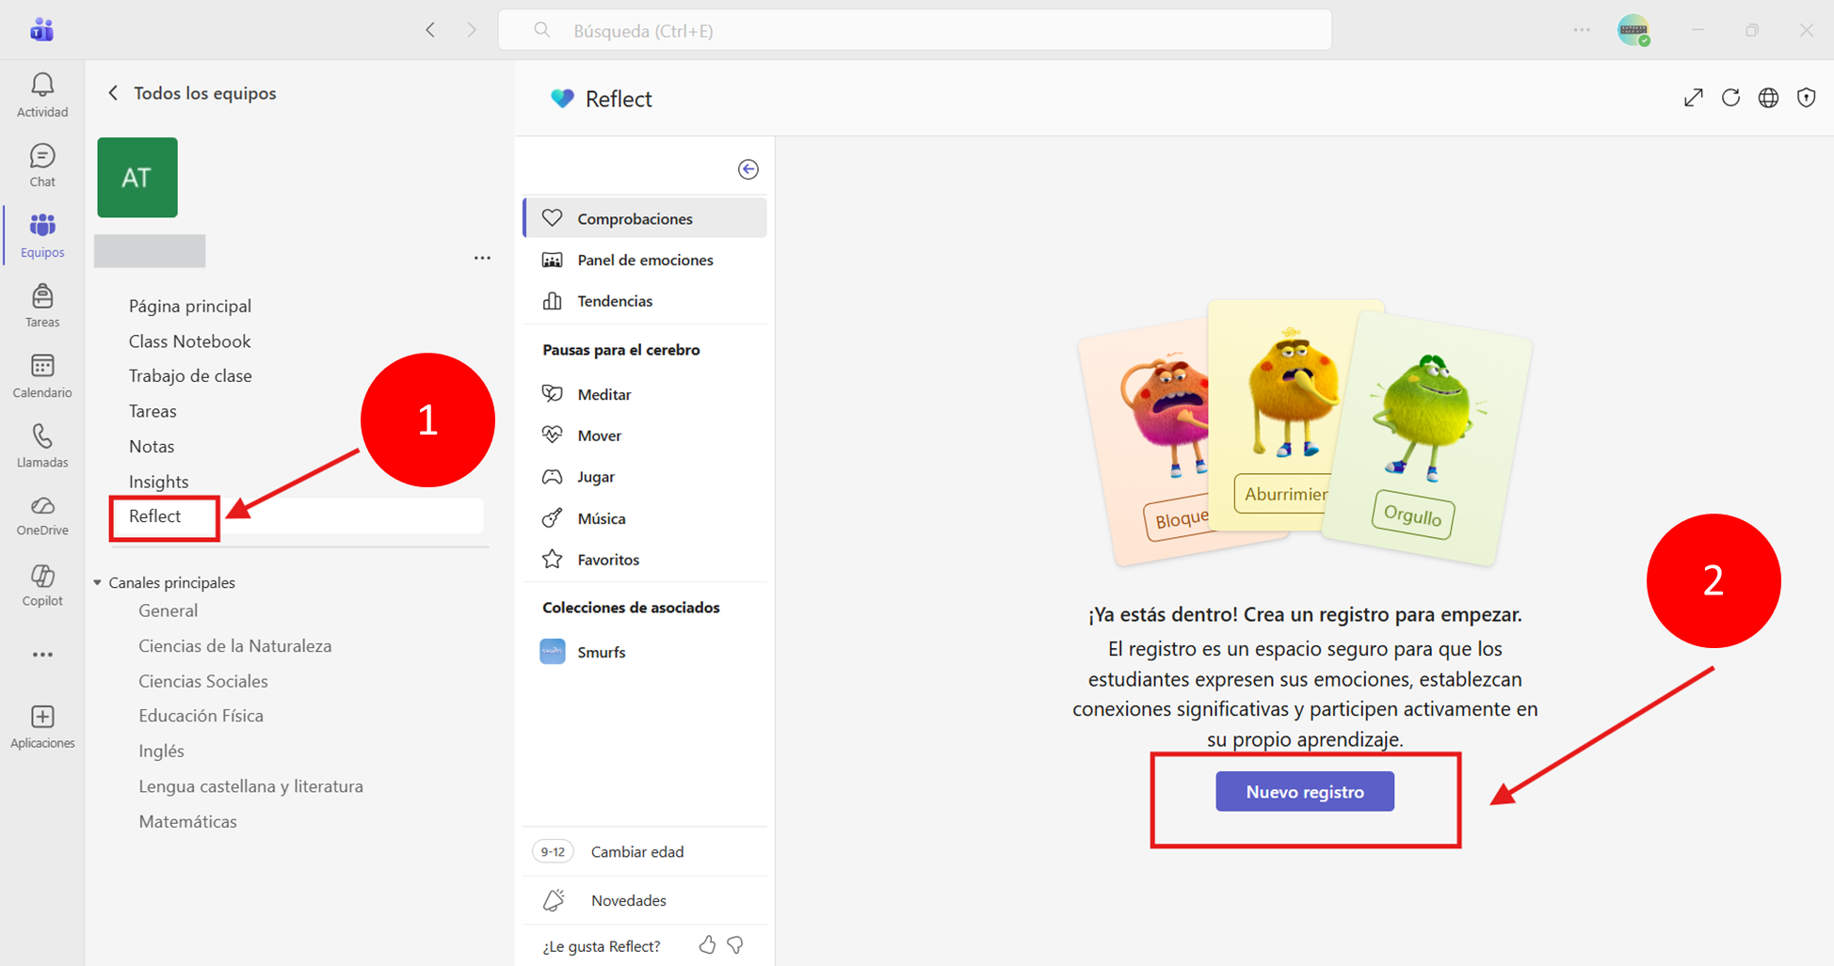Open Ciencias de la Naturaleza channel
The width and height of the screenshot is (1834, 966).
(x=235, y=646)
